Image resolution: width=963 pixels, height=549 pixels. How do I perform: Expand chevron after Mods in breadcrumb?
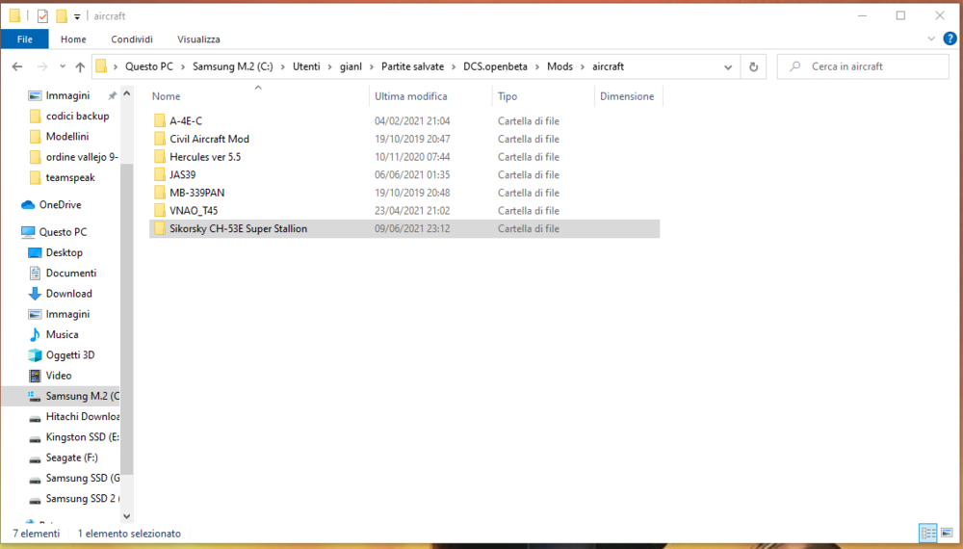coord(583,66)
